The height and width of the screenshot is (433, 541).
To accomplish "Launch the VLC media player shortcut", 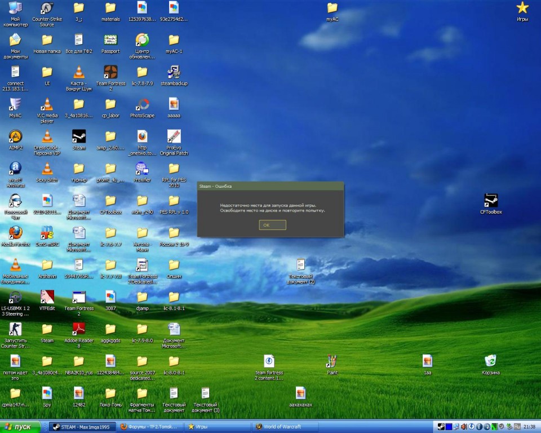I will [x=47, y=111].
